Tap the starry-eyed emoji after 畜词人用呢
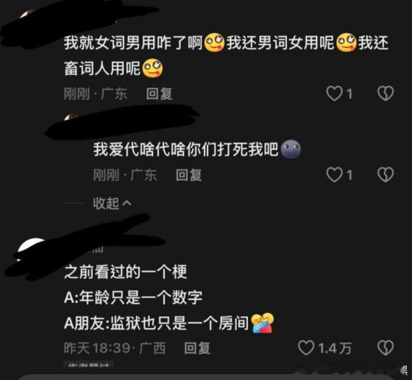This screenshot has width=412, height=380. (x=152, y=68)
